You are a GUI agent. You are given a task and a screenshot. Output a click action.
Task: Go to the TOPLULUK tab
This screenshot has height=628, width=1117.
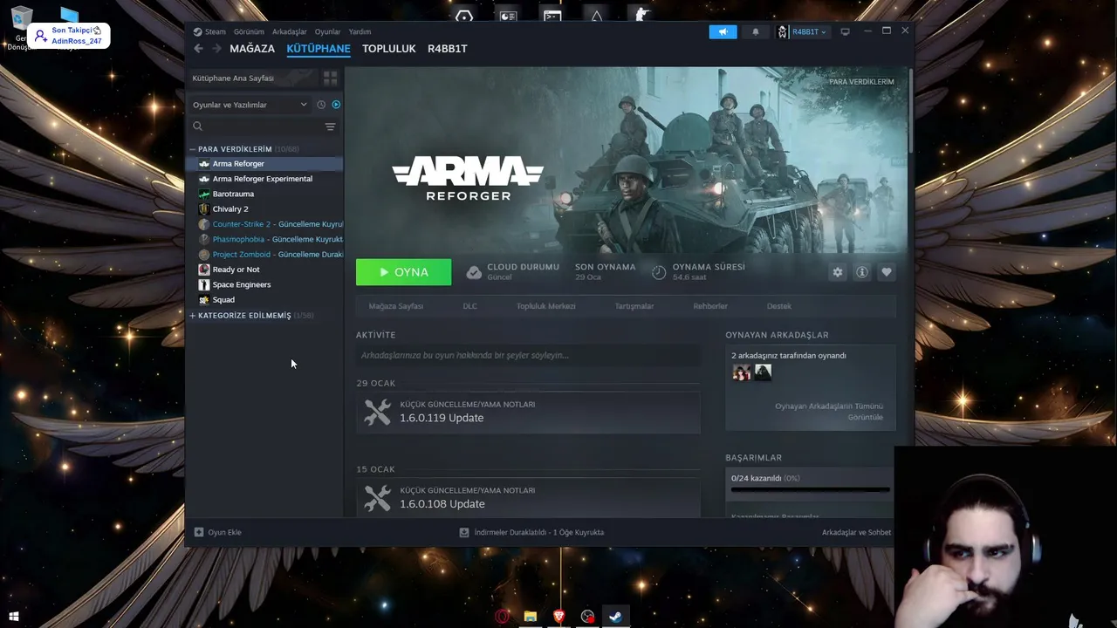tap(388, 49)
